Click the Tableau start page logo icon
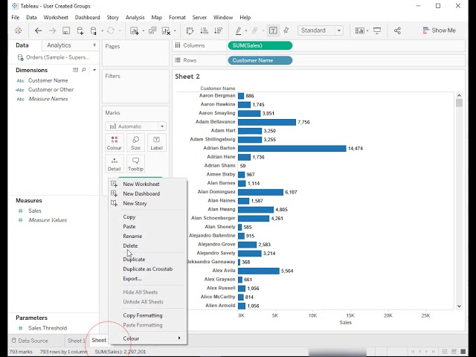476x357 pixels. pyautogui.click(x=18, y=30)
